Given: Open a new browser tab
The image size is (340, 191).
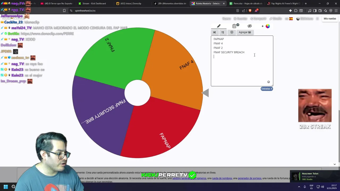Looking at the screenshot, I should (x=306, y=3).
